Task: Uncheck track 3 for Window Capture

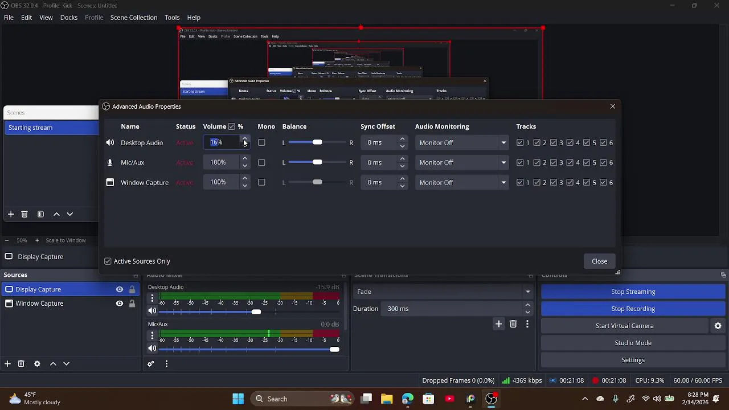Action: [553, 183]
